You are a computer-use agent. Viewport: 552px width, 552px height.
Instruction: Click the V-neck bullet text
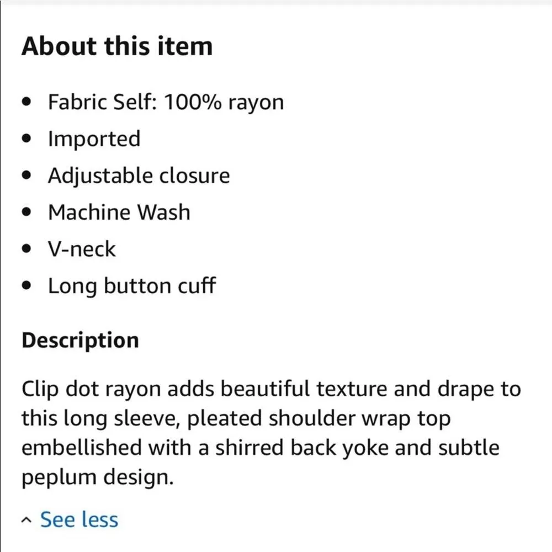(x=82, y=249)
